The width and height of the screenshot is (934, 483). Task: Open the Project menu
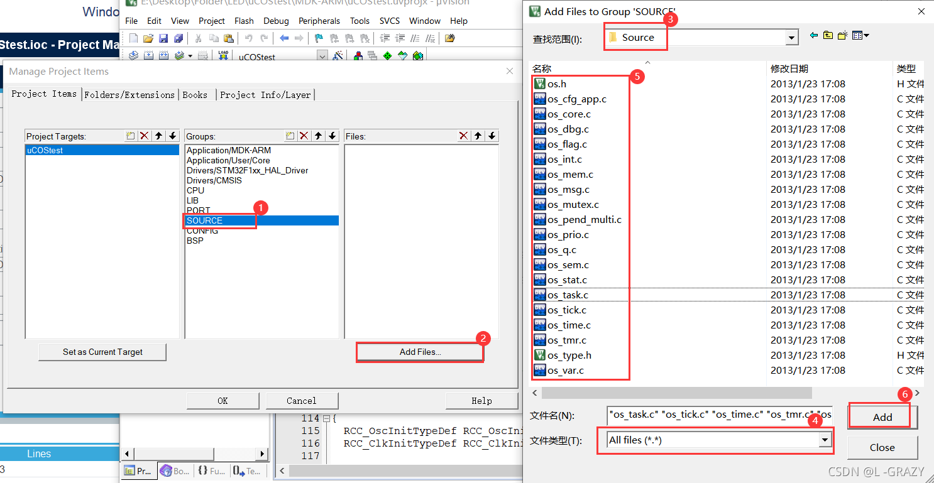point(212,21)
